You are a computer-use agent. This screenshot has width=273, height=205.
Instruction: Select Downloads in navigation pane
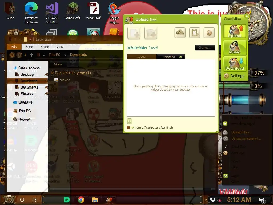point(27,81)
